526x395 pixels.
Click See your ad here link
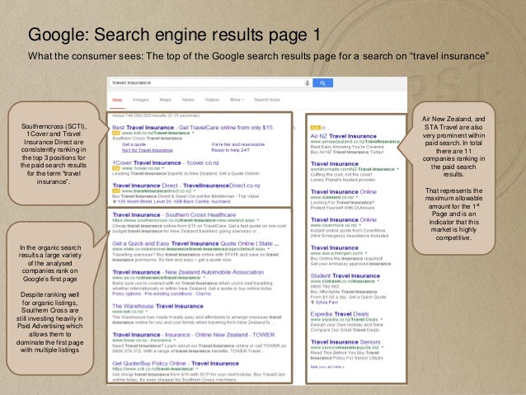pyautogui.click(x=327, y=367)
